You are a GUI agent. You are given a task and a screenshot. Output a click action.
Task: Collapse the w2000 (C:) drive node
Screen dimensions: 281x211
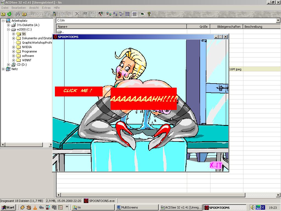tap(9, 29)
